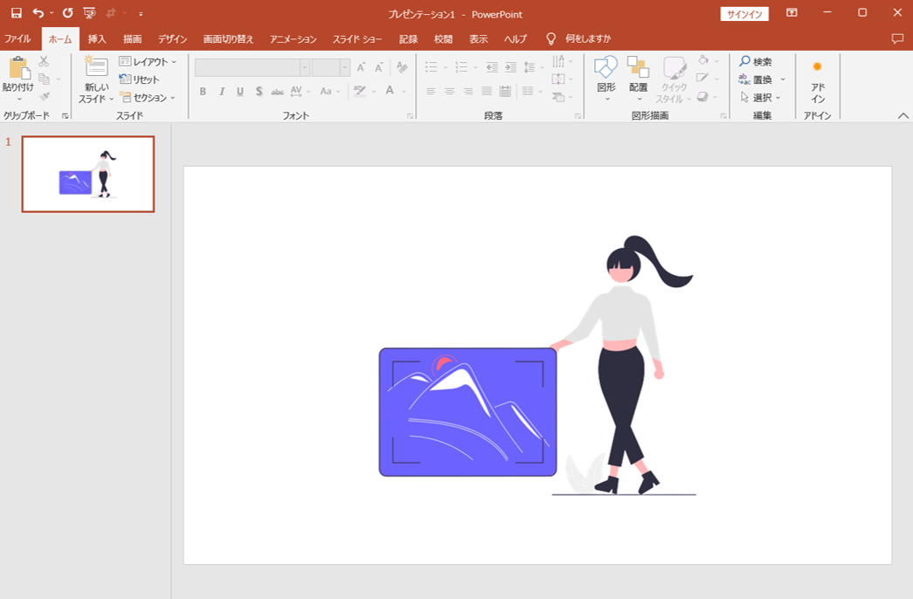913x599 pixels.
Task: Open the 選択 select dropdown
Action: pyautogui.click(x=762, y=98)
